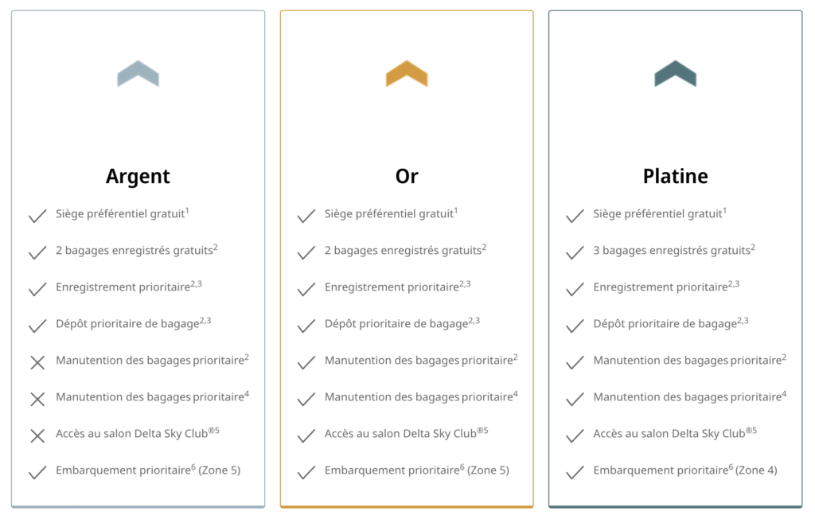Click Argent's Embarquement prioritaire (Zone 5) text
815x523 pixels.
(x=148, y=470)
